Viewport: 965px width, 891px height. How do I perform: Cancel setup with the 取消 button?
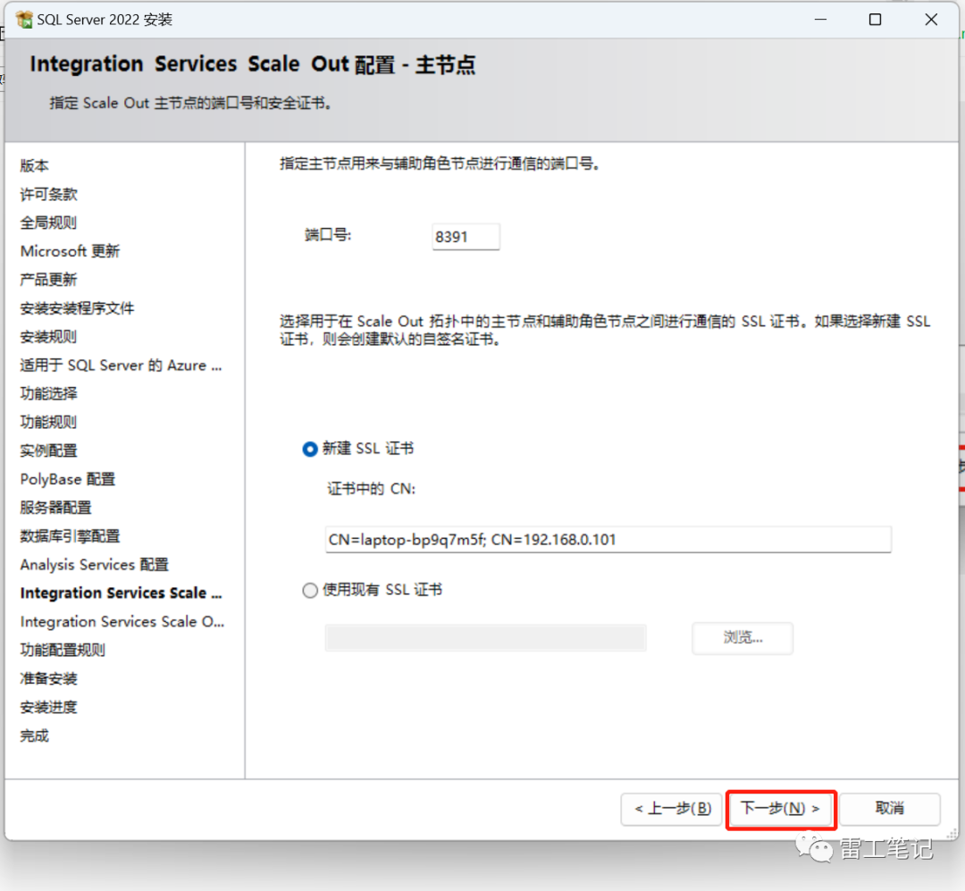pos(889,809)
